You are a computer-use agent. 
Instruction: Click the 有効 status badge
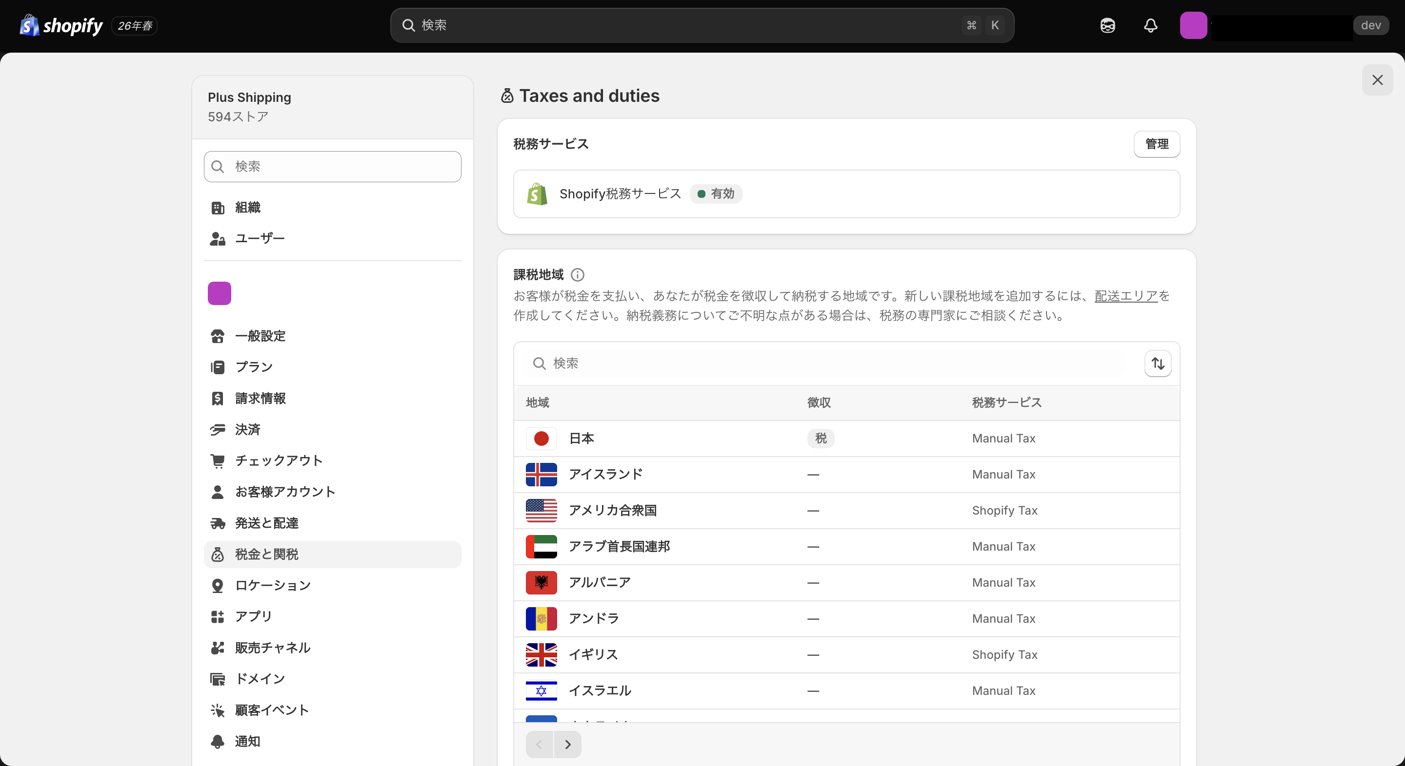coord(716,194)
